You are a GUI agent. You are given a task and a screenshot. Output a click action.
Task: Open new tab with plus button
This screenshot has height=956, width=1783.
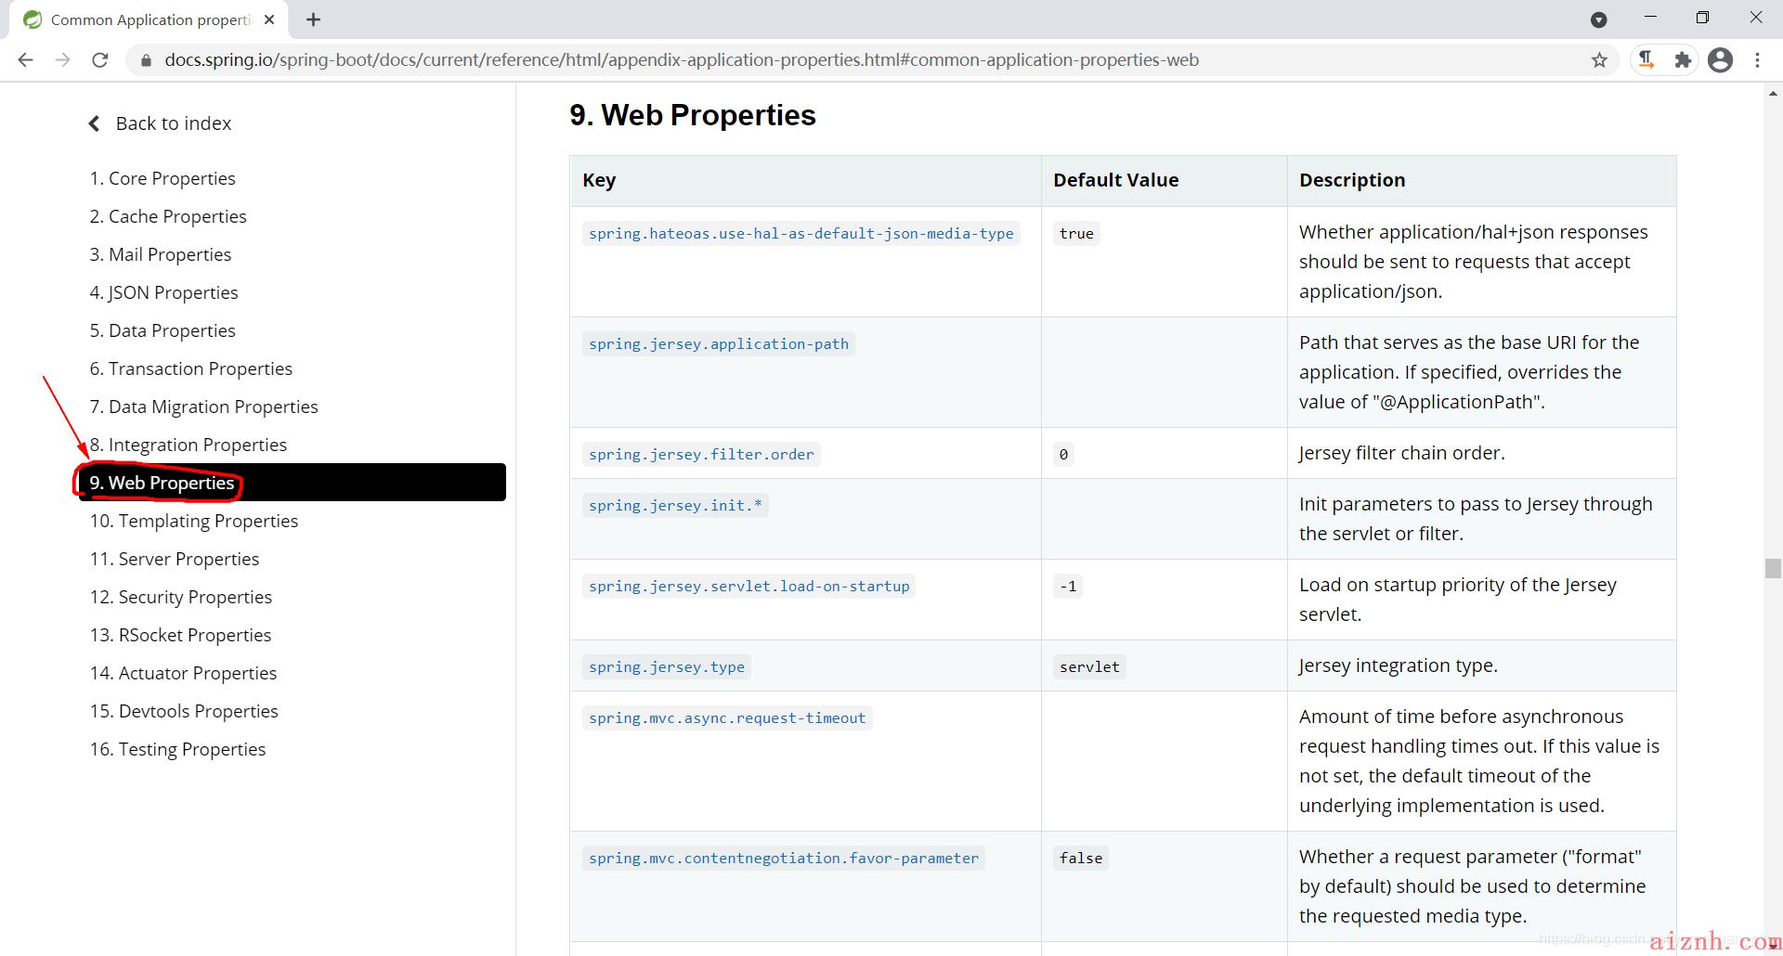tap(313, 19)
